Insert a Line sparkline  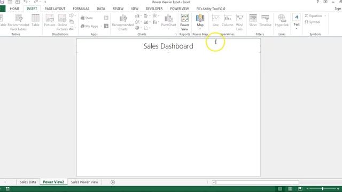pyautogui.click(x=215, y=21)
